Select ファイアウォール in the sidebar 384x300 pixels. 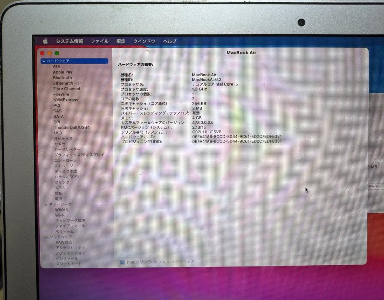click(70, 226)
